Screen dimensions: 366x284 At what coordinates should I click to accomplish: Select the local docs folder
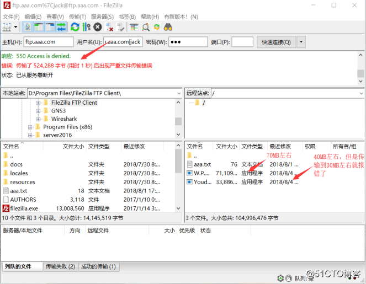17,164
